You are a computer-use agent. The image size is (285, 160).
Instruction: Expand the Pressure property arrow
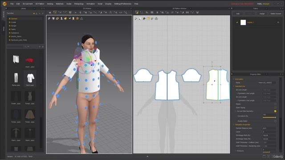[236, 151]
